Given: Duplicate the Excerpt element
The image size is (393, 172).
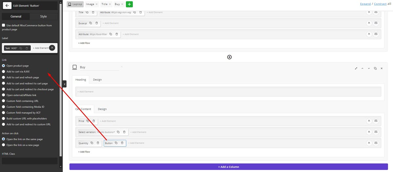Looking at the screenshot, I should coord(91,23).
